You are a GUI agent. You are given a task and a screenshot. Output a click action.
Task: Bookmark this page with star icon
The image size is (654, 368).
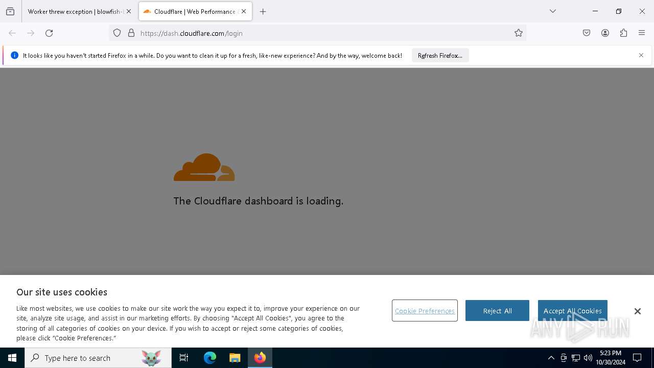click(519, 33)
